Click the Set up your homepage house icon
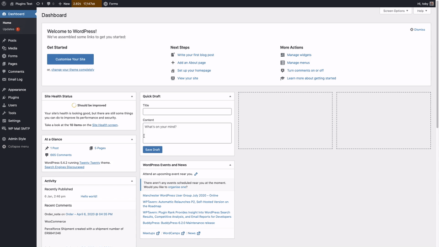439x247 pixels. coord(173,70)
